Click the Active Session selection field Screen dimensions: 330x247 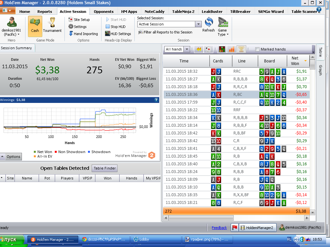pos(166,24)
